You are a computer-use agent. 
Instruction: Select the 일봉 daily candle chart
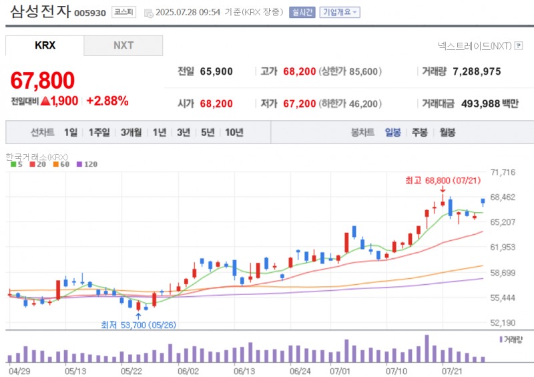coord(392,132)
